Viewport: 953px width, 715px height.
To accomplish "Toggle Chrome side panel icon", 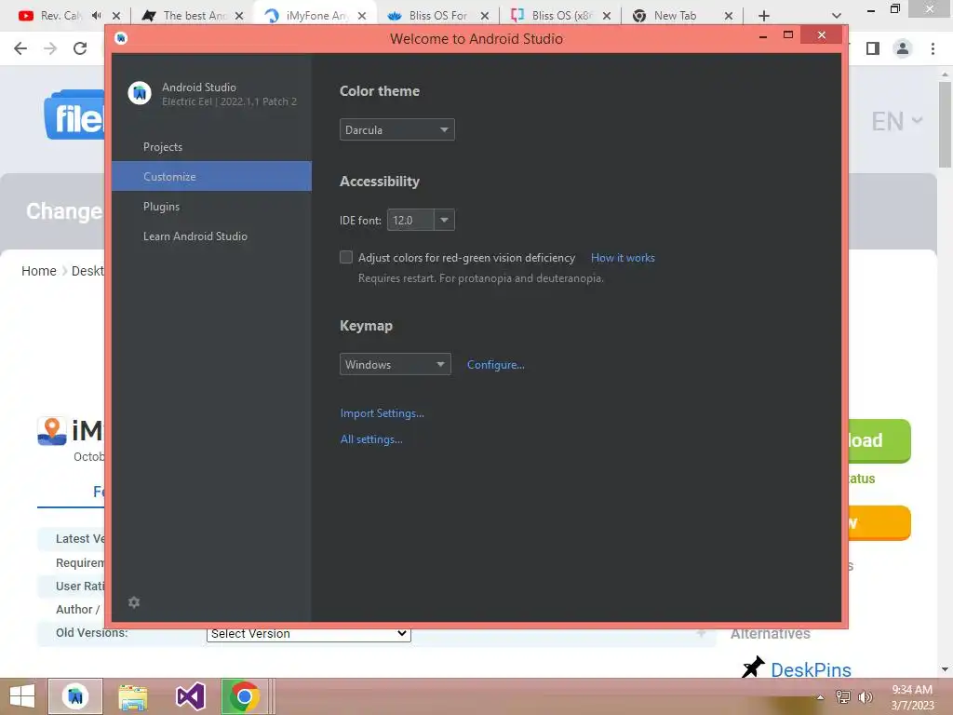I will point(873,48).
